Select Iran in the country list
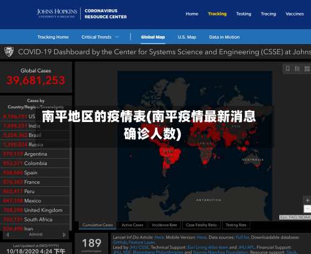This screenshot has width=311, height=254. tap(35, 228)
